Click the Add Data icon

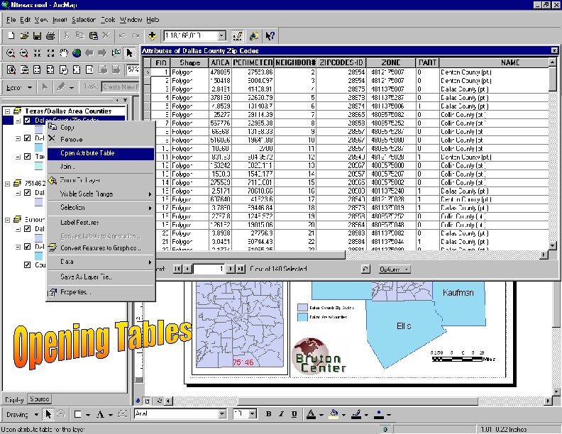153,35
